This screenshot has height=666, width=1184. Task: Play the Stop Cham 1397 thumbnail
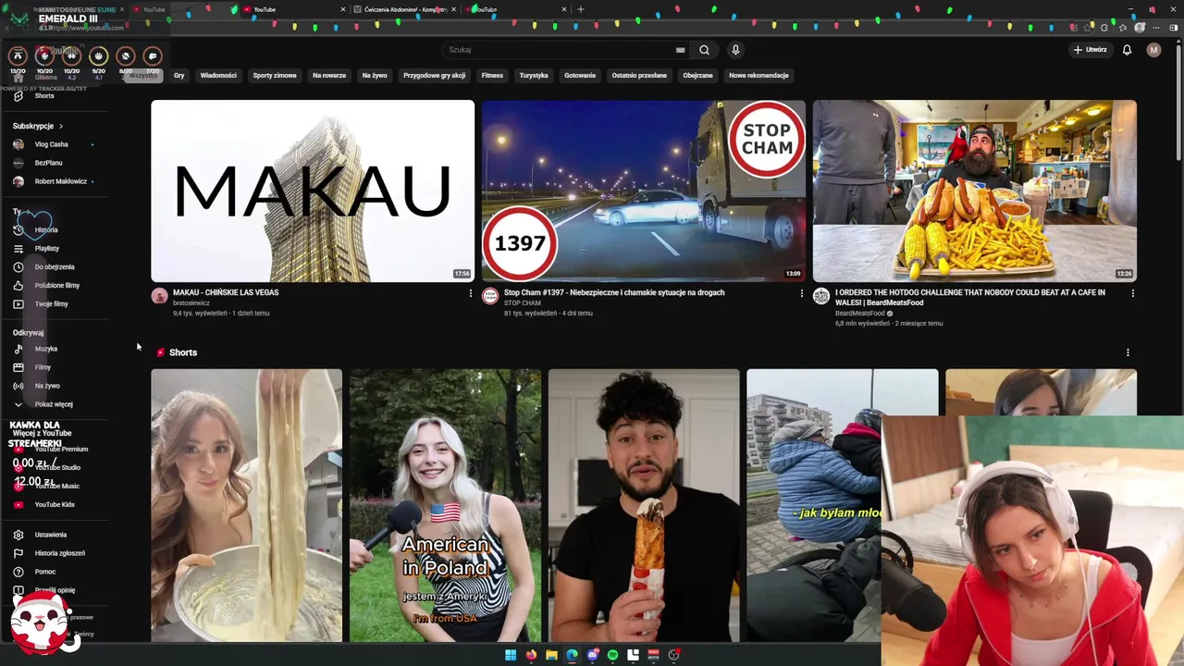644,191
